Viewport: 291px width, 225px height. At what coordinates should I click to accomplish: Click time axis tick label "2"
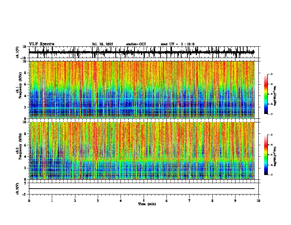point(75,201)
